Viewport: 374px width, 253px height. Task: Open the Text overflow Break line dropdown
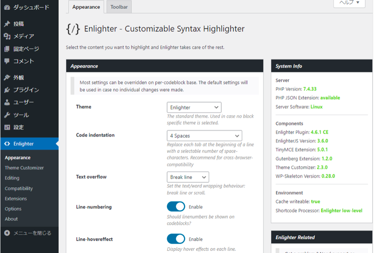pos(188,177)
